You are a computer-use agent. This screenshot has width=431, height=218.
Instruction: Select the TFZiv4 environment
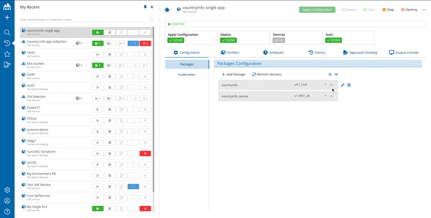point(32,118)
